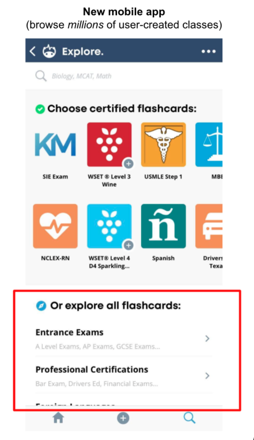Tap the add plus tab in bottom bar
254x440 pixels.
pos(123,418)
